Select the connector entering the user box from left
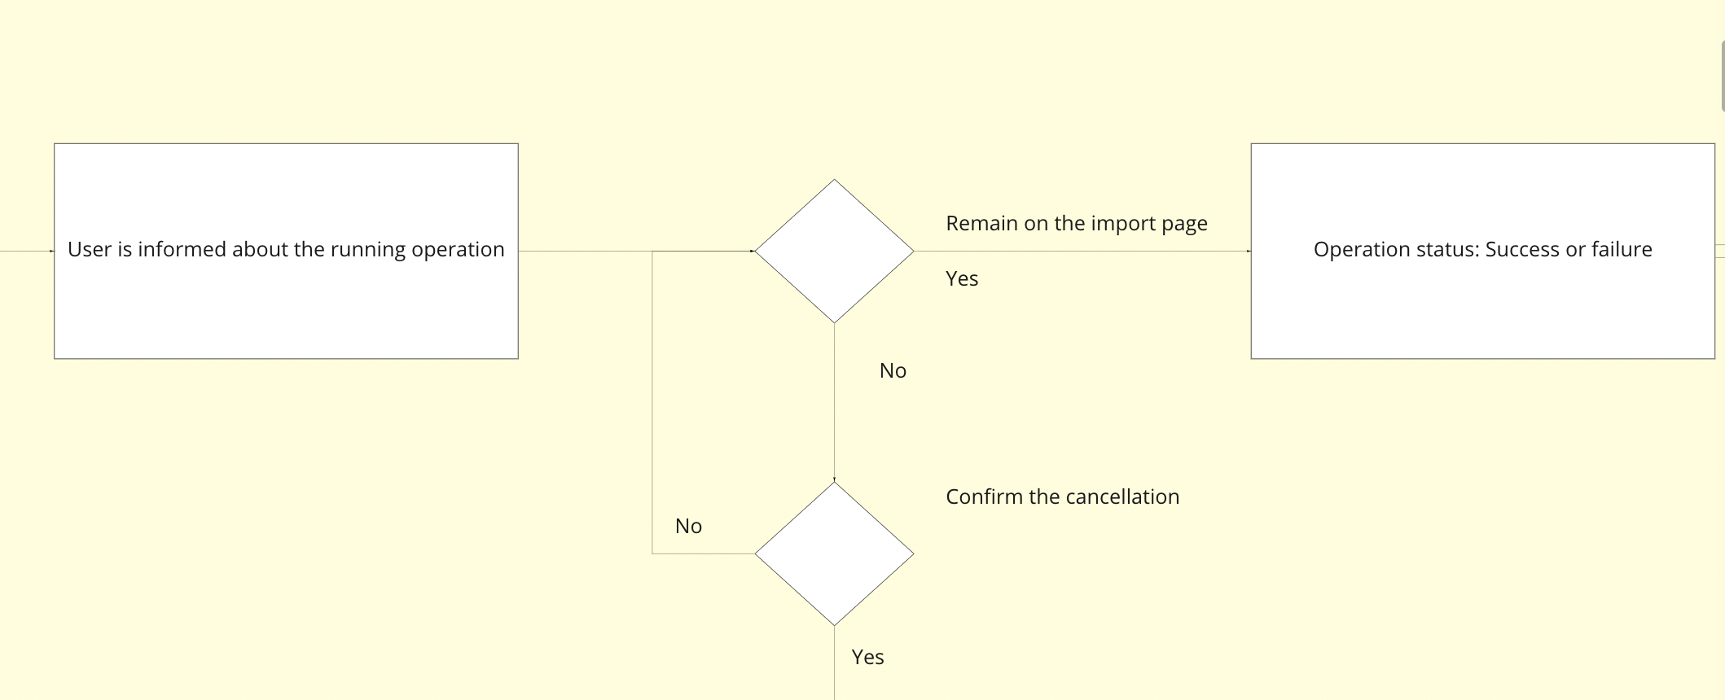 [x=24, y=252]
